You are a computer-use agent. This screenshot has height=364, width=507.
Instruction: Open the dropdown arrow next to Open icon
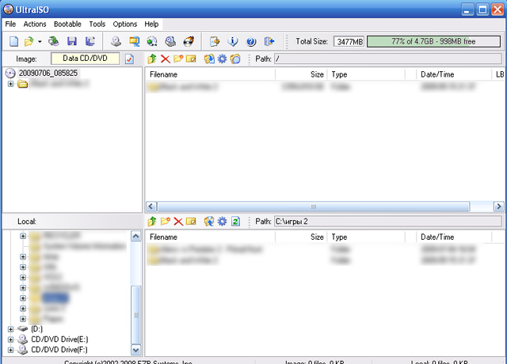tap(40, 42)
